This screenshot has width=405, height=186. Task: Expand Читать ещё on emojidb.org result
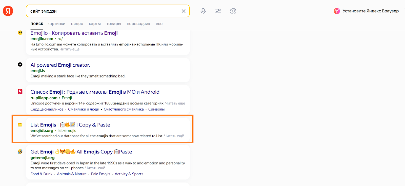(x=174, y=136)
